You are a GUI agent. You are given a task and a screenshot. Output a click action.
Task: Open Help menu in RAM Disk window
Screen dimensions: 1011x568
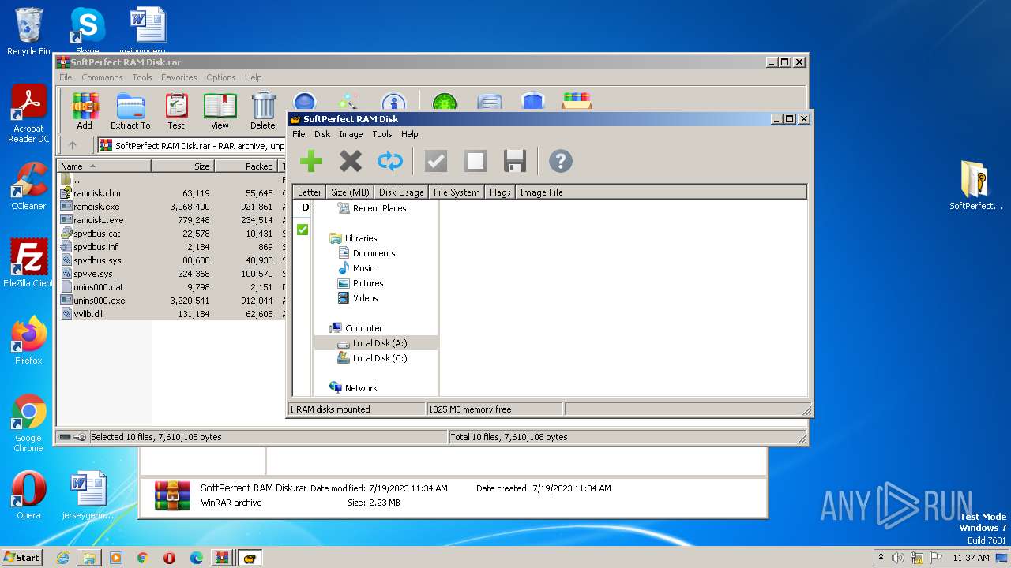click(409, 134)
